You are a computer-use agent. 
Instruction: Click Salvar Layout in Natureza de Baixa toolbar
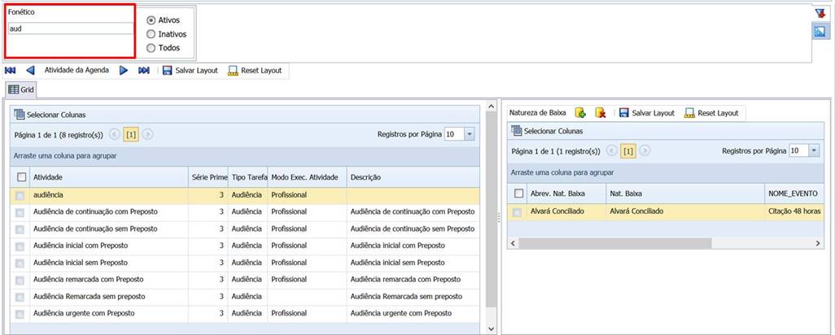[646, 113]
